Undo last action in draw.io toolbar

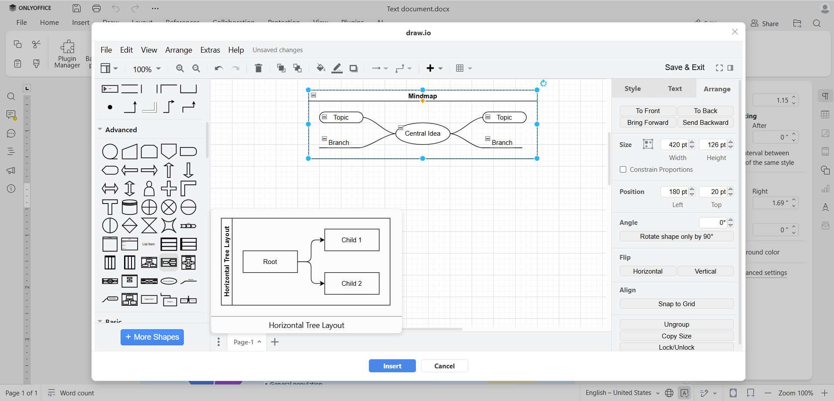219,68
